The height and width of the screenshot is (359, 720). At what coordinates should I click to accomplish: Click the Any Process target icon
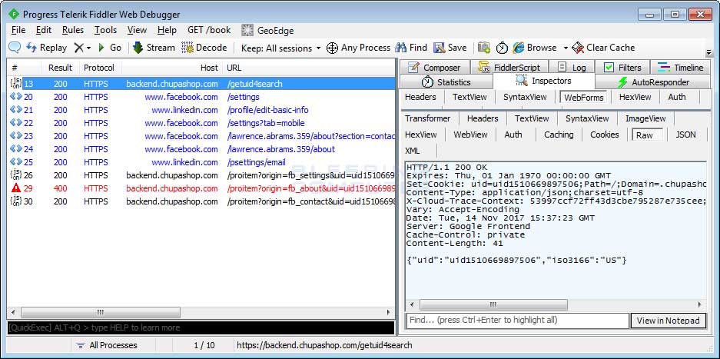tap(332, 48)
